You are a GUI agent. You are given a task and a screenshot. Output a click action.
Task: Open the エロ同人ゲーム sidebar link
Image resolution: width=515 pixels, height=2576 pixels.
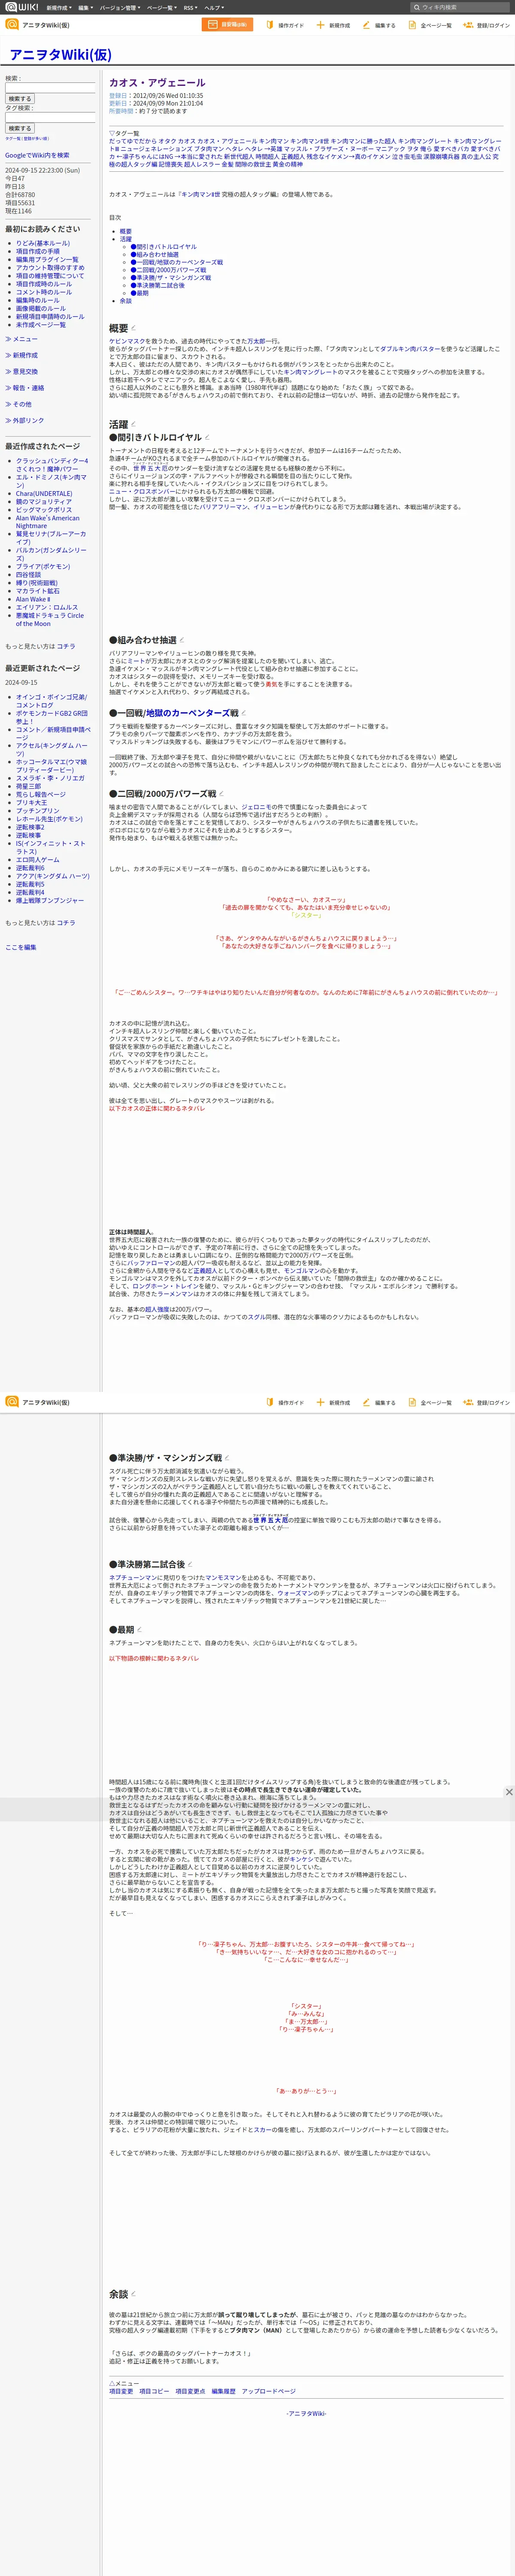click(x=38, y=860)
